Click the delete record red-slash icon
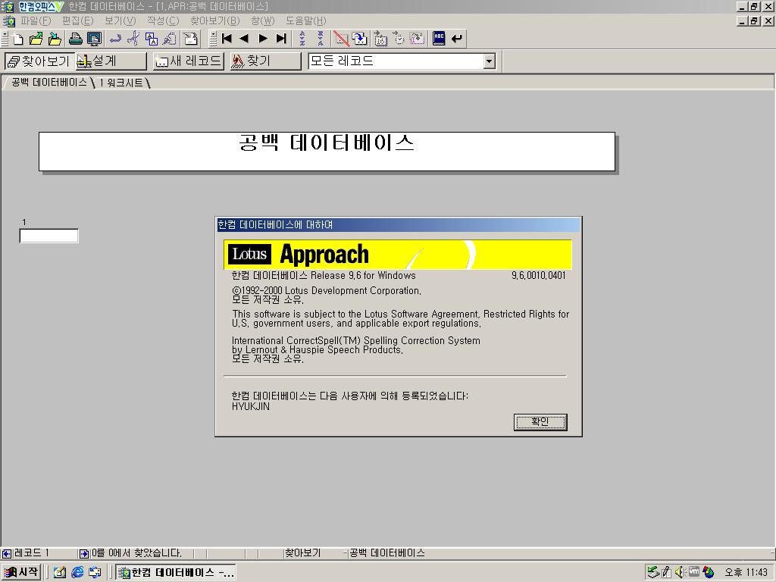776x582 pixels. point(341,39)
